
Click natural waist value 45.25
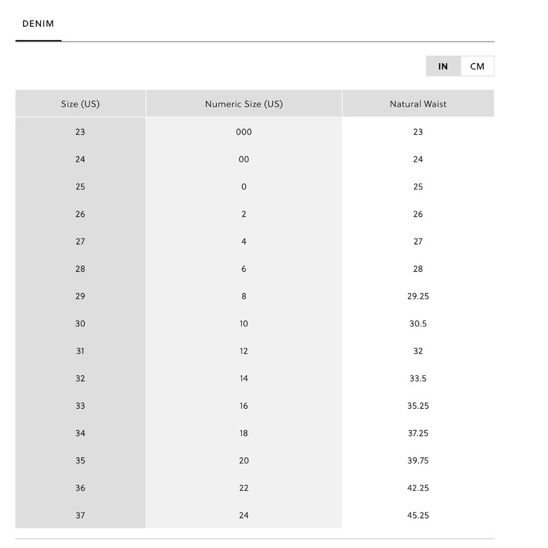point(418,515)
